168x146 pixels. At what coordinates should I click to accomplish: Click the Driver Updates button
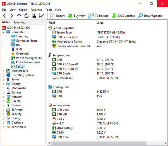click(x=150, y=16)
